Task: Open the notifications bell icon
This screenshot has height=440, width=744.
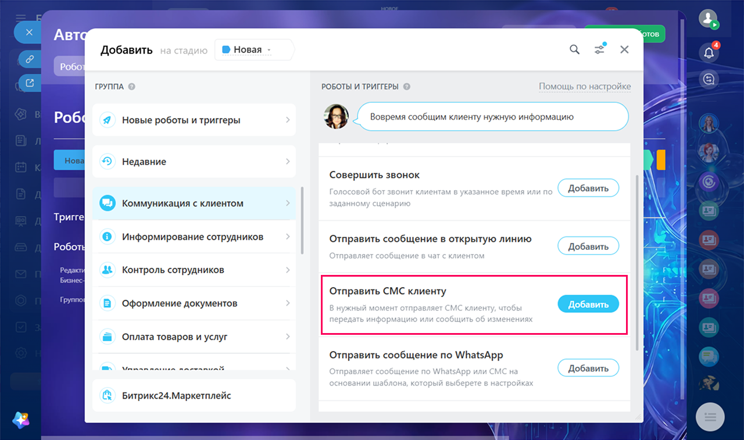Action: (x=709, y=52)
